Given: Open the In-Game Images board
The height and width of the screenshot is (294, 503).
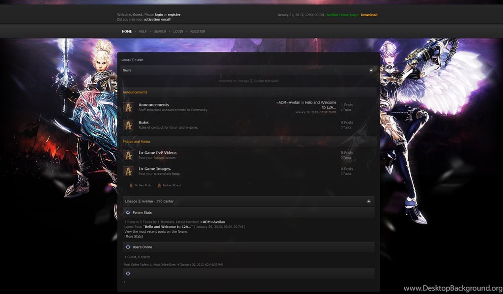Looking at the screenshot, I should click(155, 169).
